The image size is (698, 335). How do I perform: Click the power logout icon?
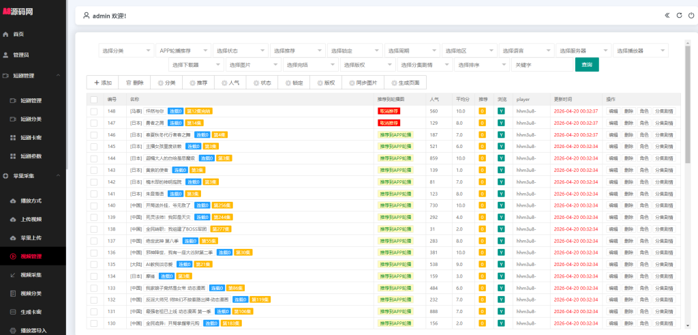[x=691, y=16]
